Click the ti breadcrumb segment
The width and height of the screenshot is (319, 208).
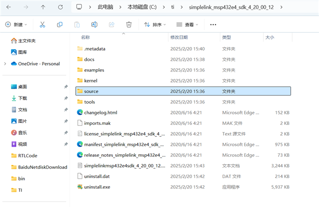(173, 7)
